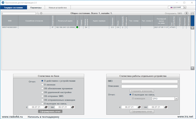This screenshot has height=119, width=196.
Task: Click 'Локальный адрес' column header
Action: [x=65, y=21]
